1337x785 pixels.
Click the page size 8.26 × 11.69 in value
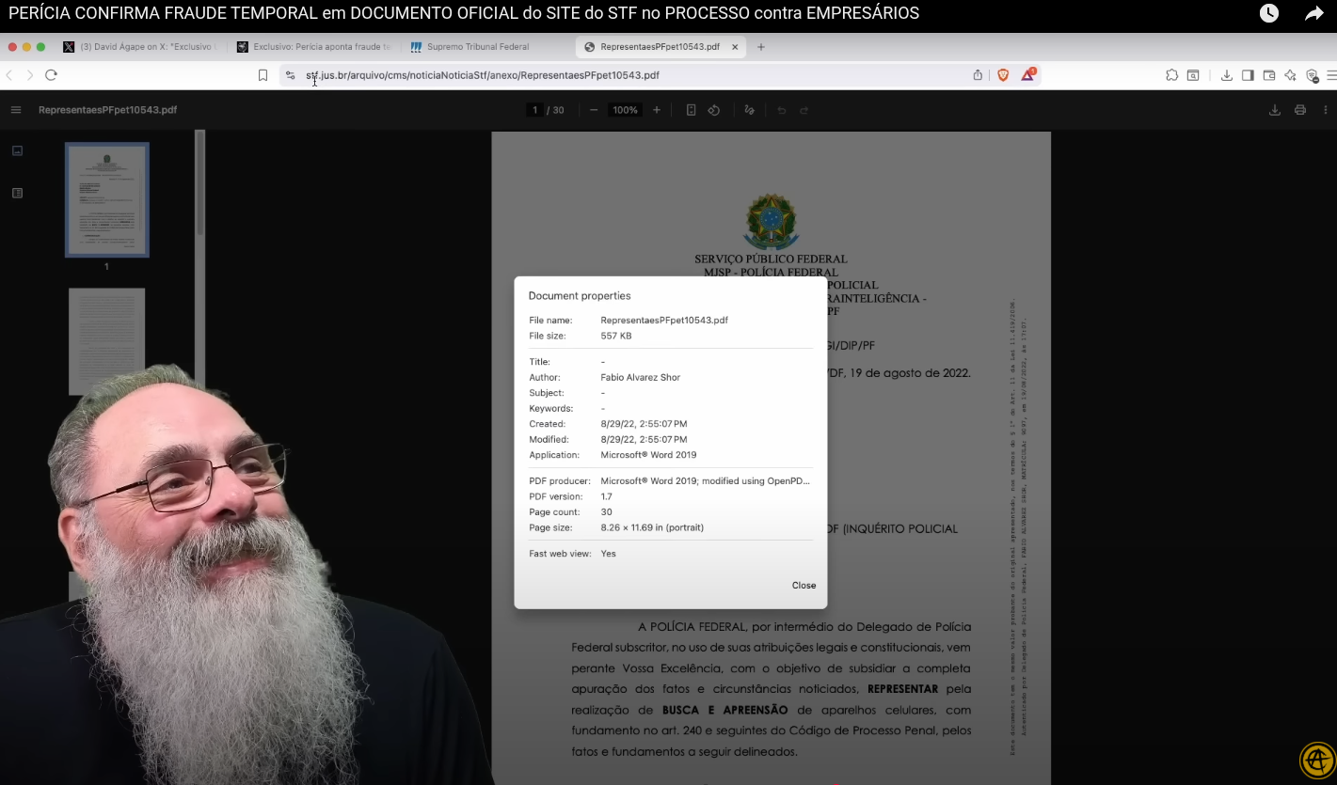(x=652, y=527)
